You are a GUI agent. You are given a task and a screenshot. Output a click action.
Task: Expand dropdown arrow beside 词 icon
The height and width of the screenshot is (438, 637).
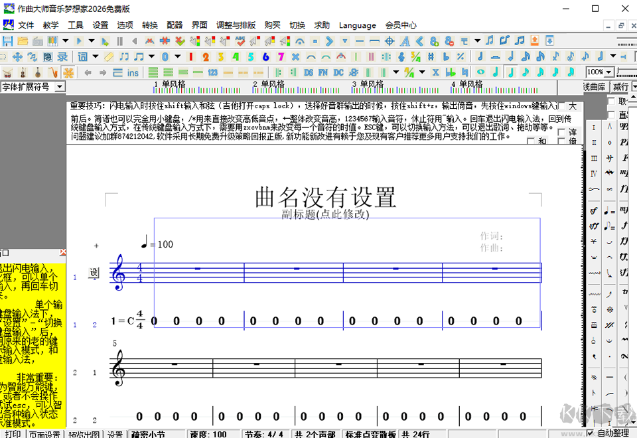click(x=96, y=57)
